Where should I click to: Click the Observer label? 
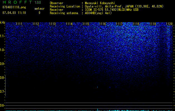(x=56, y=3)
